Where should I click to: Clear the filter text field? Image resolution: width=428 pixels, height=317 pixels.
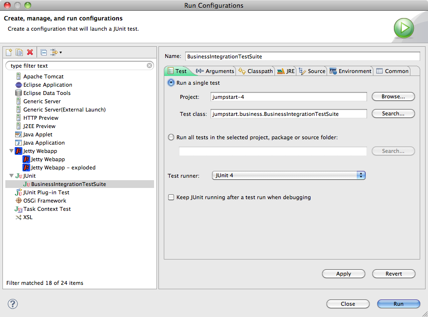point(149,65)
